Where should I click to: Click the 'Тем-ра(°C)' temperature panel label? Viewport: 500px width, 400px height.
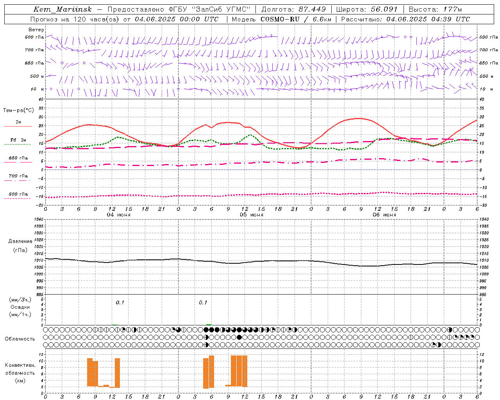(18, 111)
